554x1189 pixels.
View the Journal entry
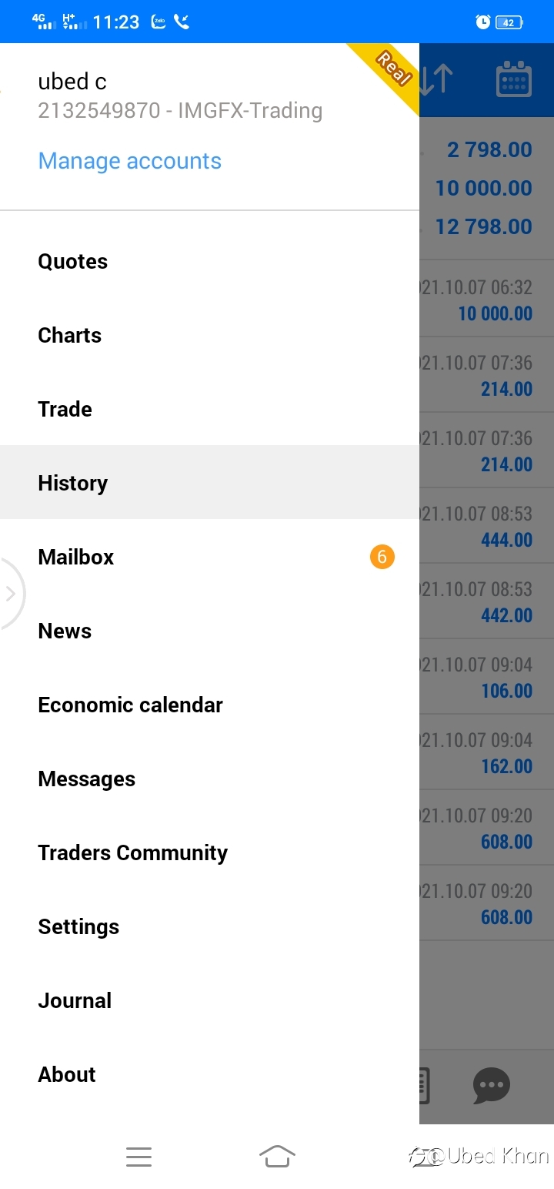tap(209, 1001)
